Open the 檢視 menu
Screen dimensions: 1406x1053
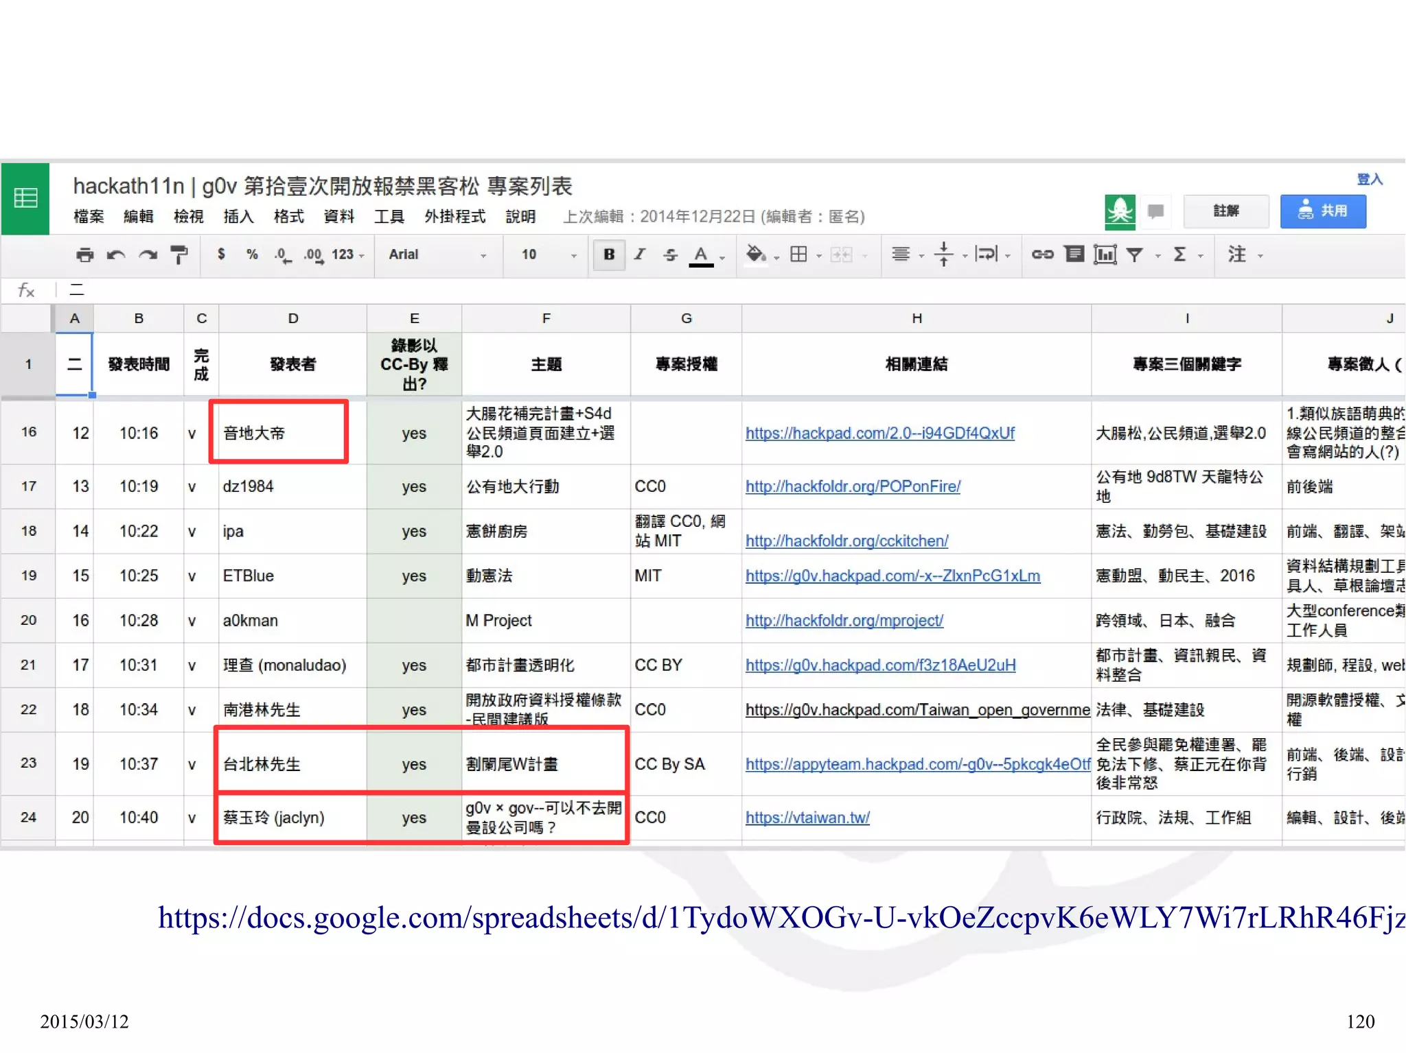(x=189, y=217)
